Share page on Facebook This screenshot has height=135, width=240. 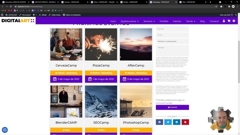(x=159, y=122)
